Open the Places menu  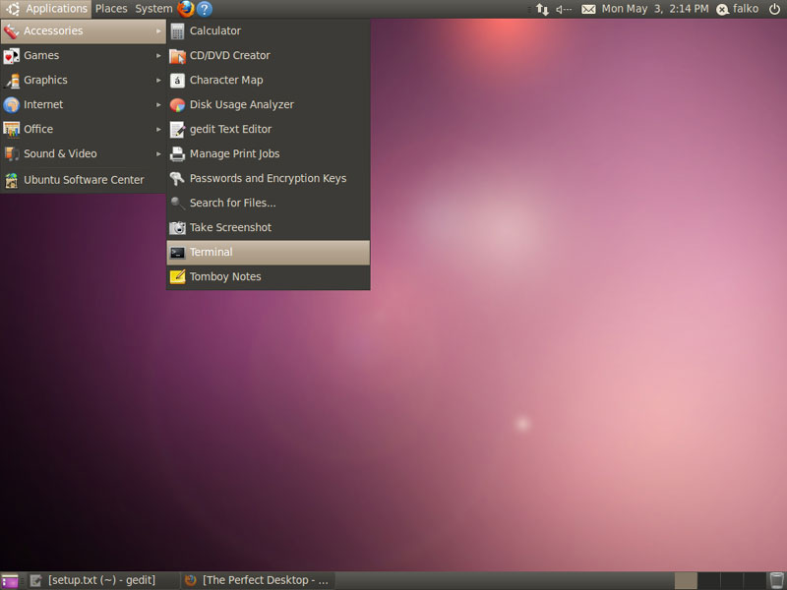[x=111, y=9]
